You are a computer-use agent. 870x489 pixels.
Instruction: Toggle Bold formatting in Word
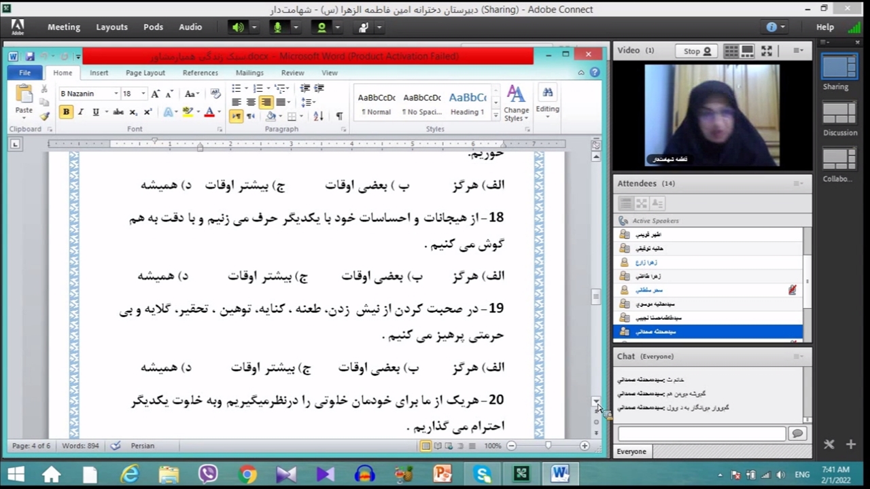point(66,112)
